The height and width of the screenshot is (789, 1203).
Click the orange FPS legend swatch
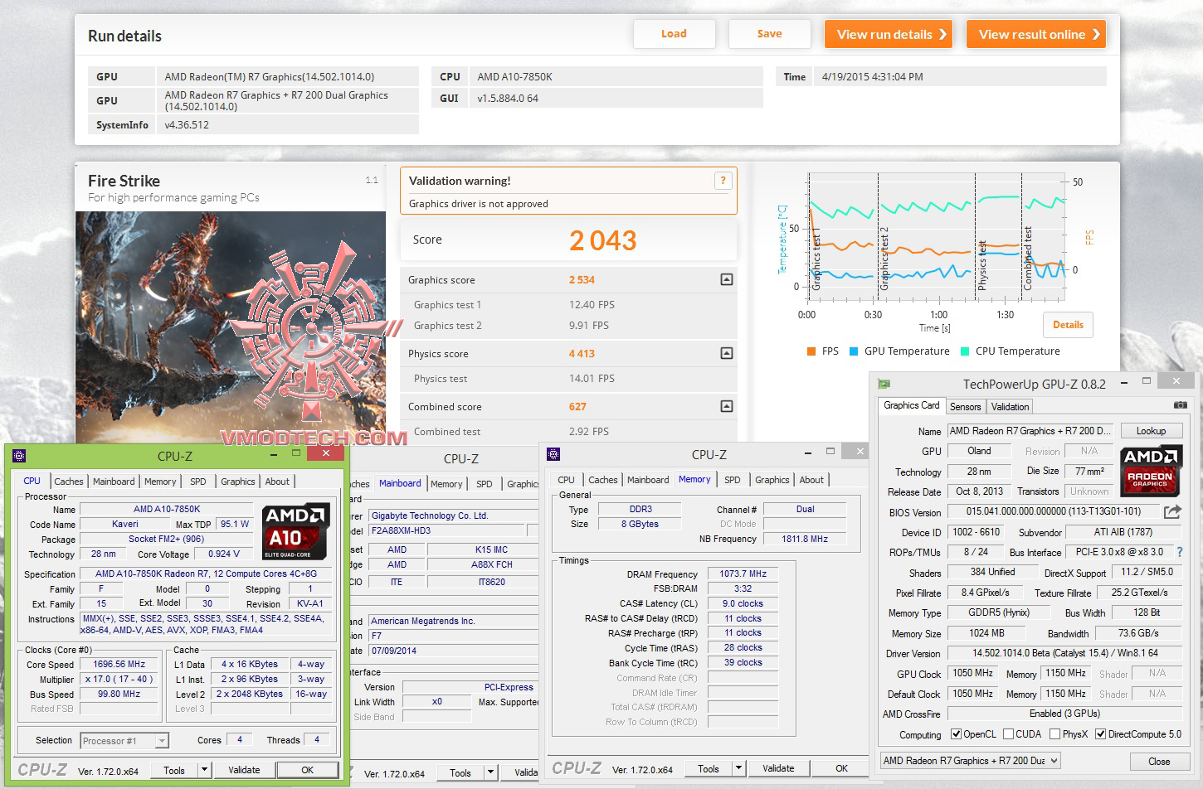click(x=811, y=351)
